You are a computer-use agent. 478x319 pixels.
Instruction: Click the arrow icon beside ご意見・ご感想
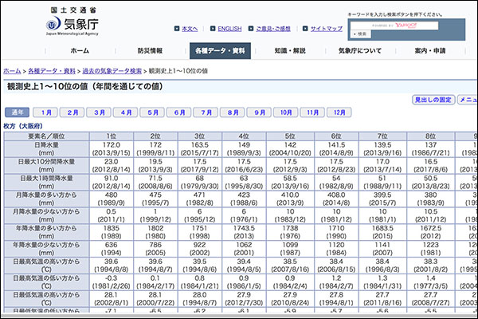[x=251, y=29]
